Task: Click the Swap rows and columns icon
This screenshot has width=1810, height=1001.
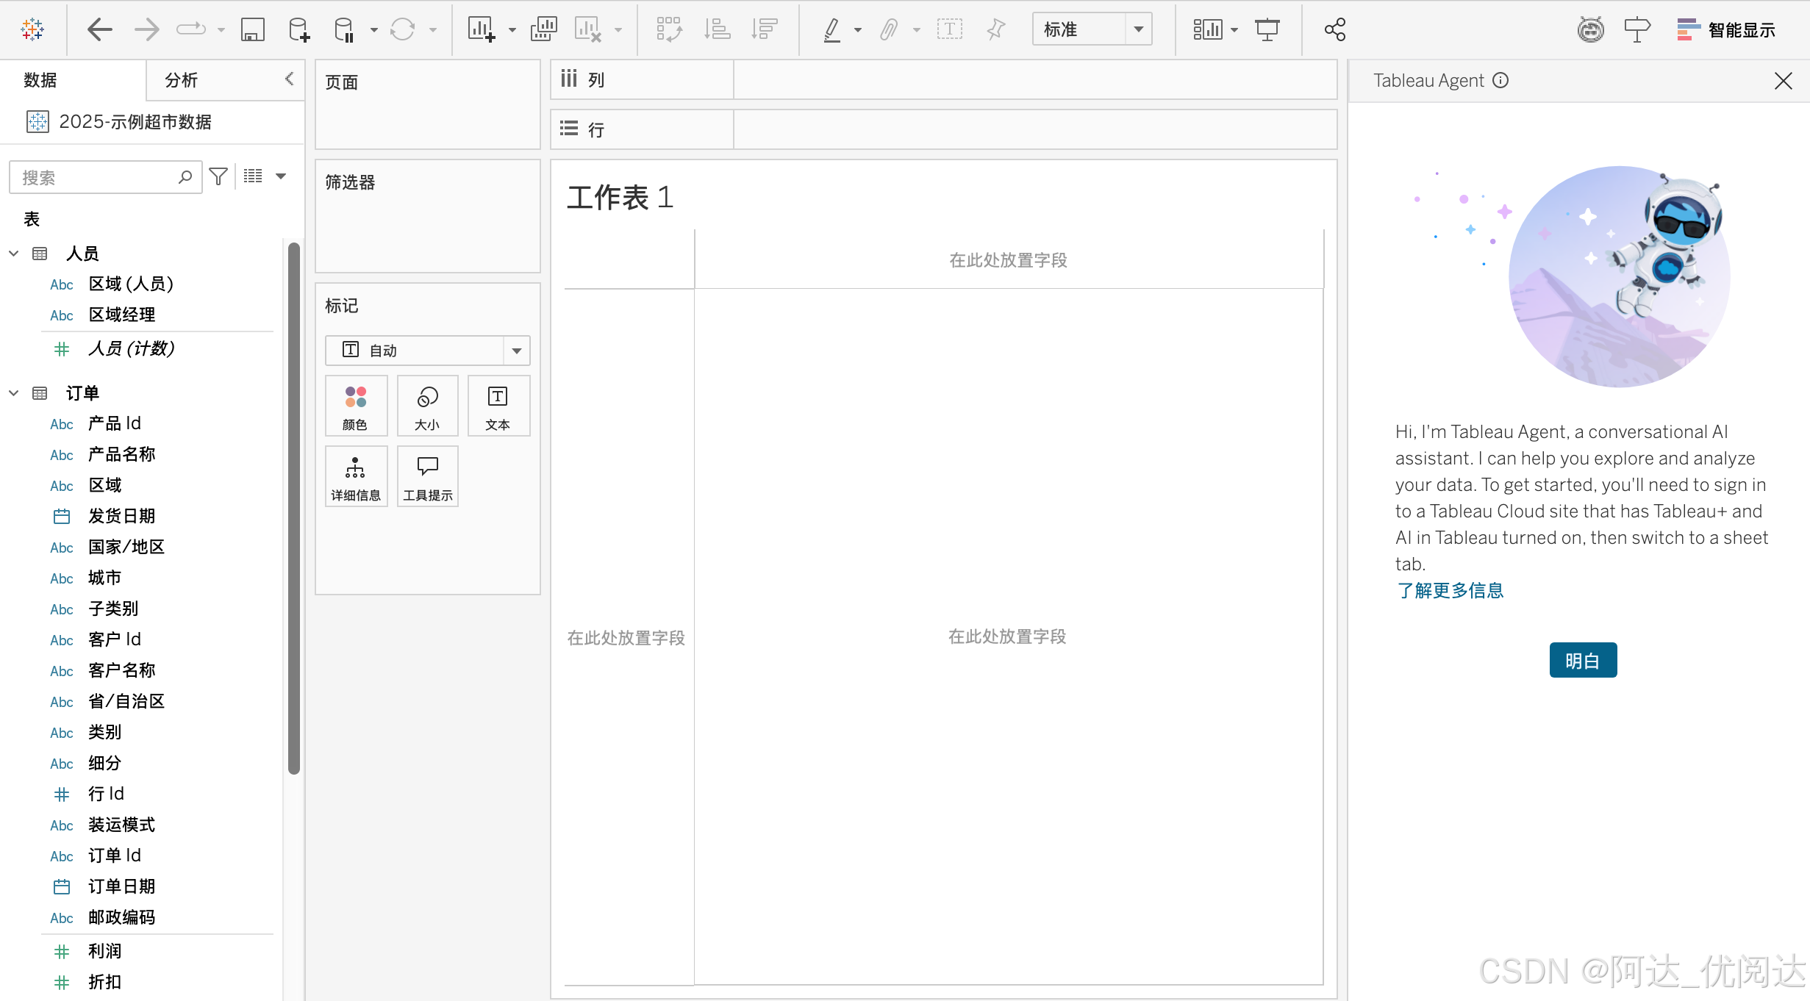Action: [x=669, y=30]
